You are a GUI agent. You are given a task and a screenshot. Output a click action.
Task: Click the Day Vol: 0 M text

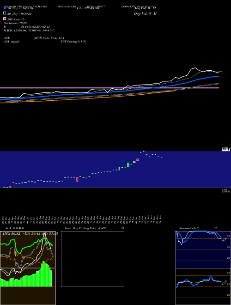point(145,13)
